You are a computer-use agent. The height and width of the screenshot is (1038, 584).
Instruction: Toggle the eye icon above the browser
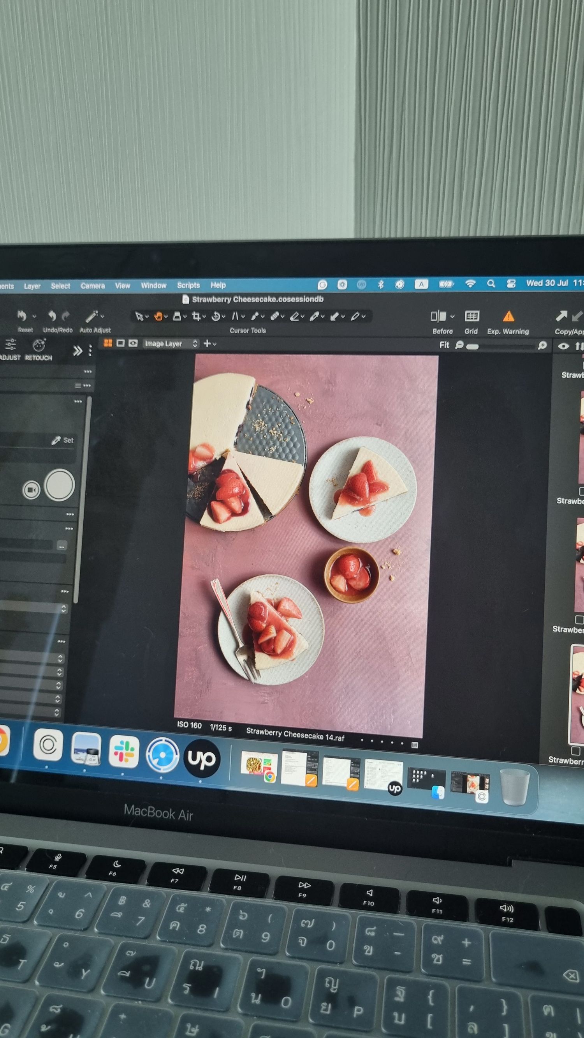pyautogui.click(x=563, y=346)
